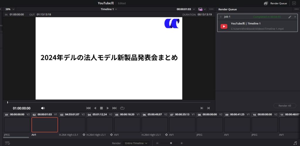
Task: Zoom in clip thumbnails with plus
Action: (x=182, y=143)
